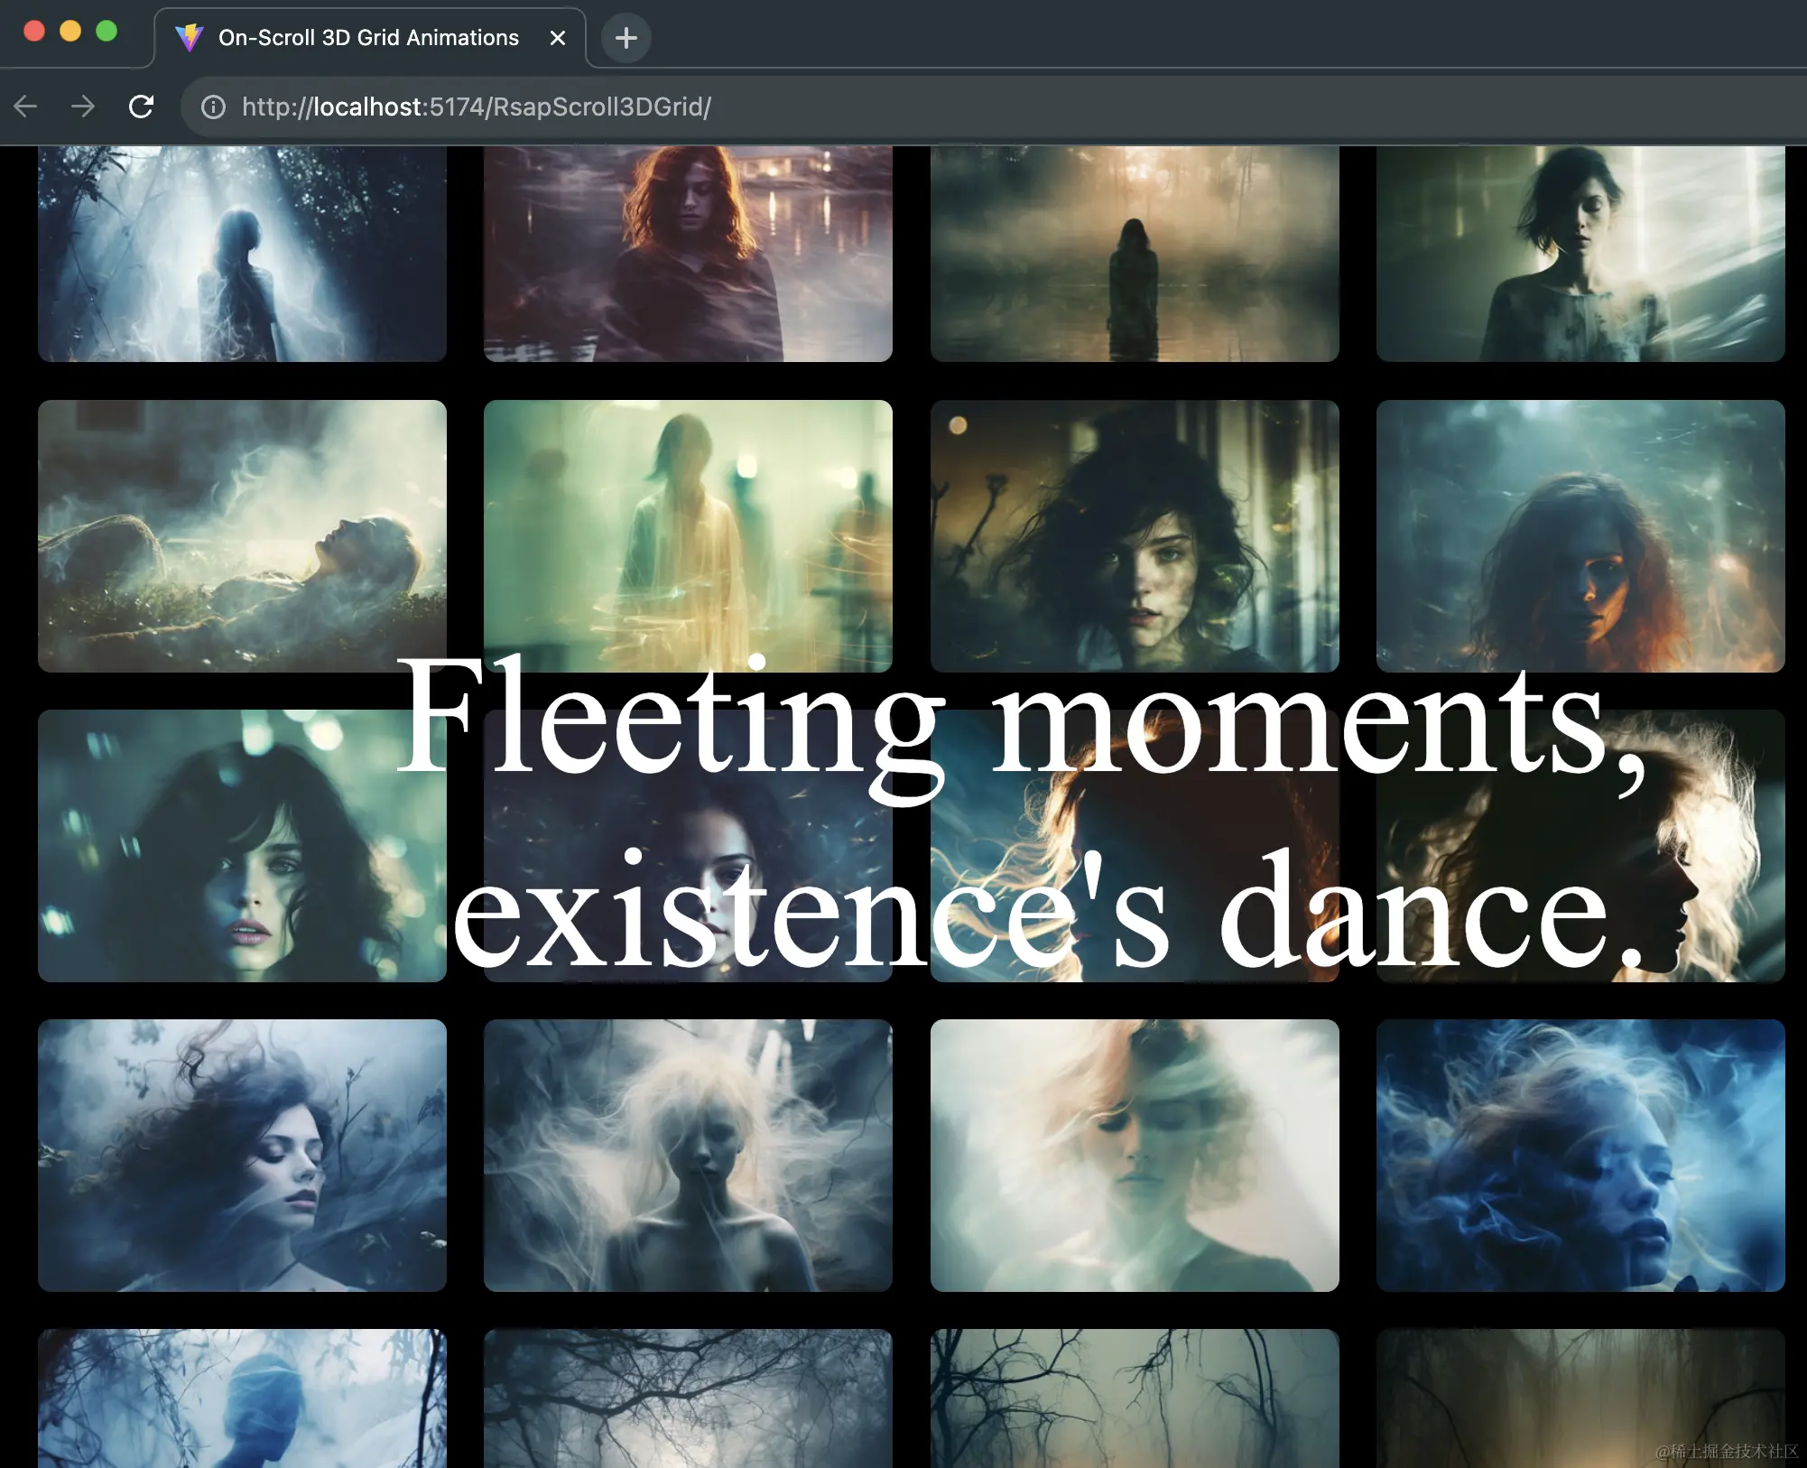The height and width of the screenshot is (1468, 1807).
Task: Open a new tab with plus button
Action: point(626,38)
